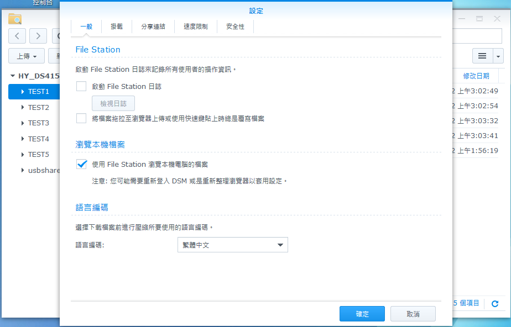Check the always overwrite files on upload option

click(81, 118)
